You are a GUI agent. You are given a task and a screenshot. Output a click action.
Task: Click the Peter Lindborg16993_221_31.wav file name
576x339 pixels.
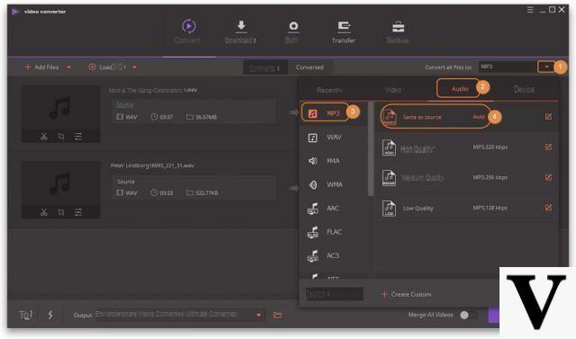pos(152,165)
